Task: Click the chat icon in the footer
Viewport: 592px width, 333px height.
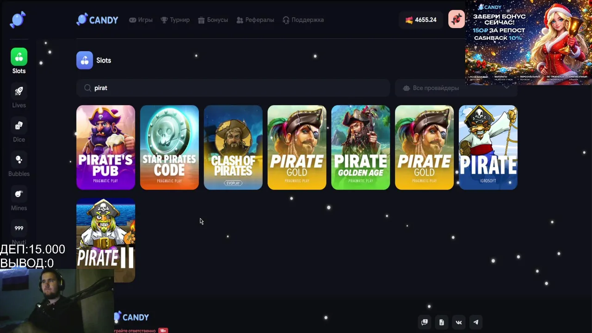Action: [x=424, y=322]
